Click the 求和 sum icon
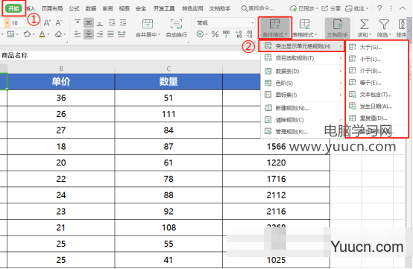413x269 pixels. pos(365,25)
